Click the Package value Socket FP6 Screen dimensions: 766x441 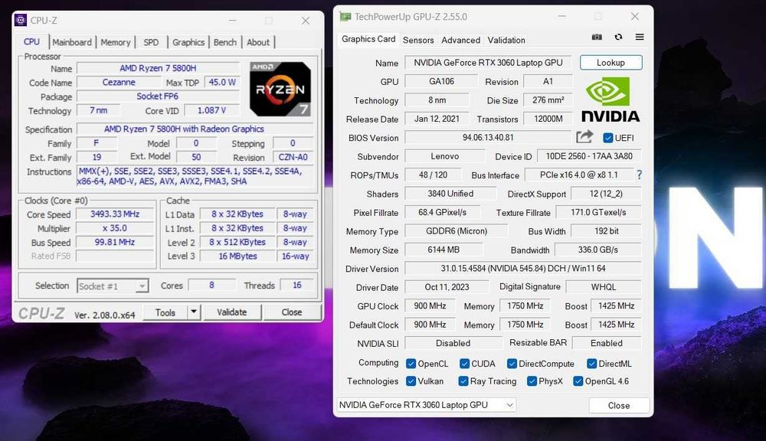(x=158, y=96)
